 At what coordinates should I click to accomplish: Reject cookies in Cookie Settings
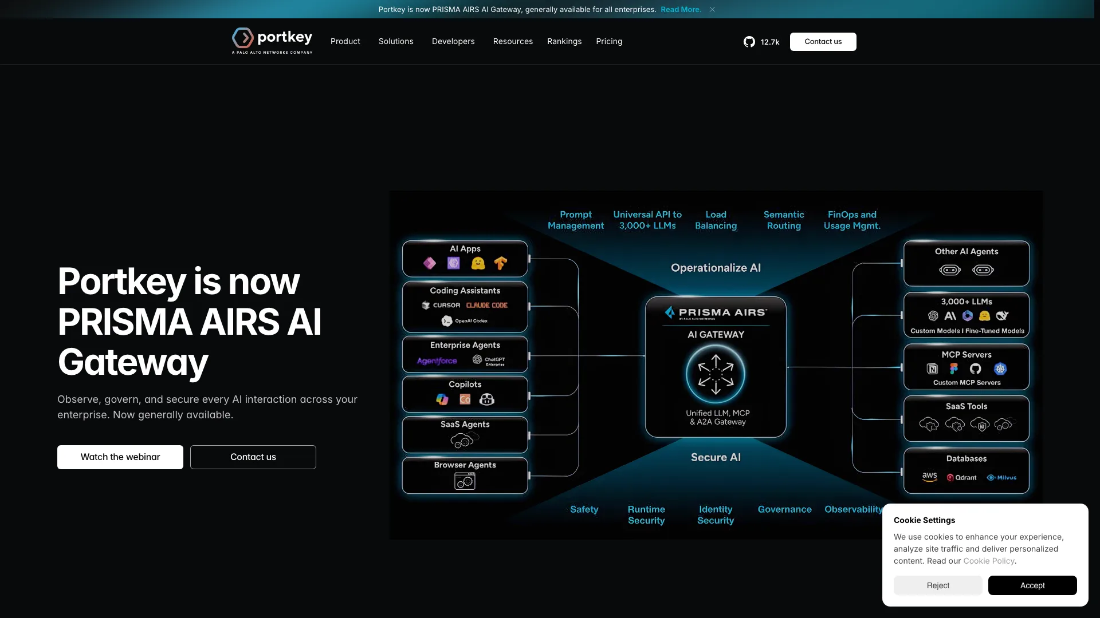pos(938,585)
